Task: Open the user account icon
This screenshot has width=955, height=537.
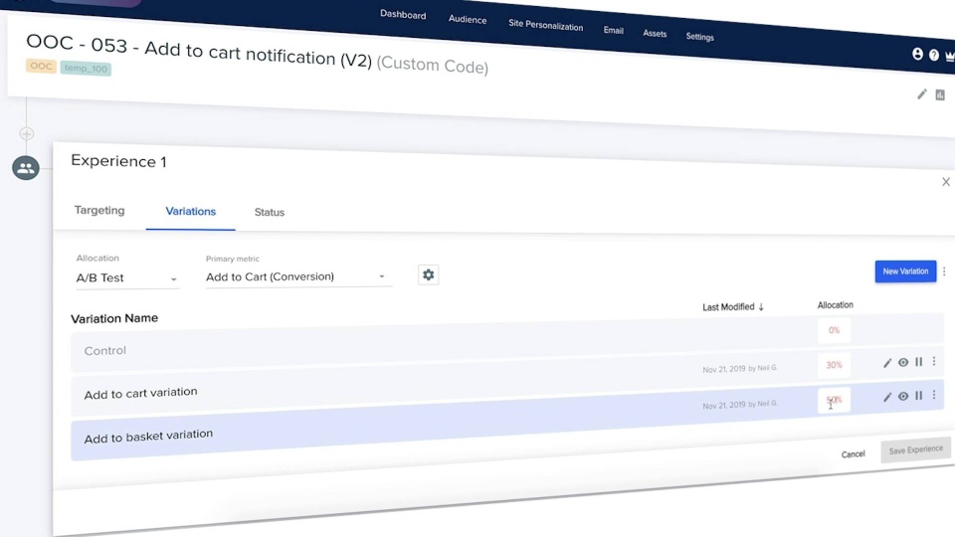Action: pyautogui.click(x=917, y=54)
